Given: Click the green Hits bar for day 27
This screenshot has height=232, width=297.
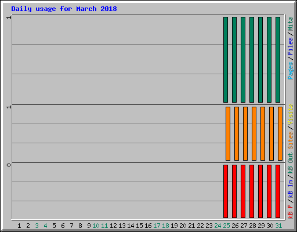Looking at the screenshot, I should coord(243,60).
